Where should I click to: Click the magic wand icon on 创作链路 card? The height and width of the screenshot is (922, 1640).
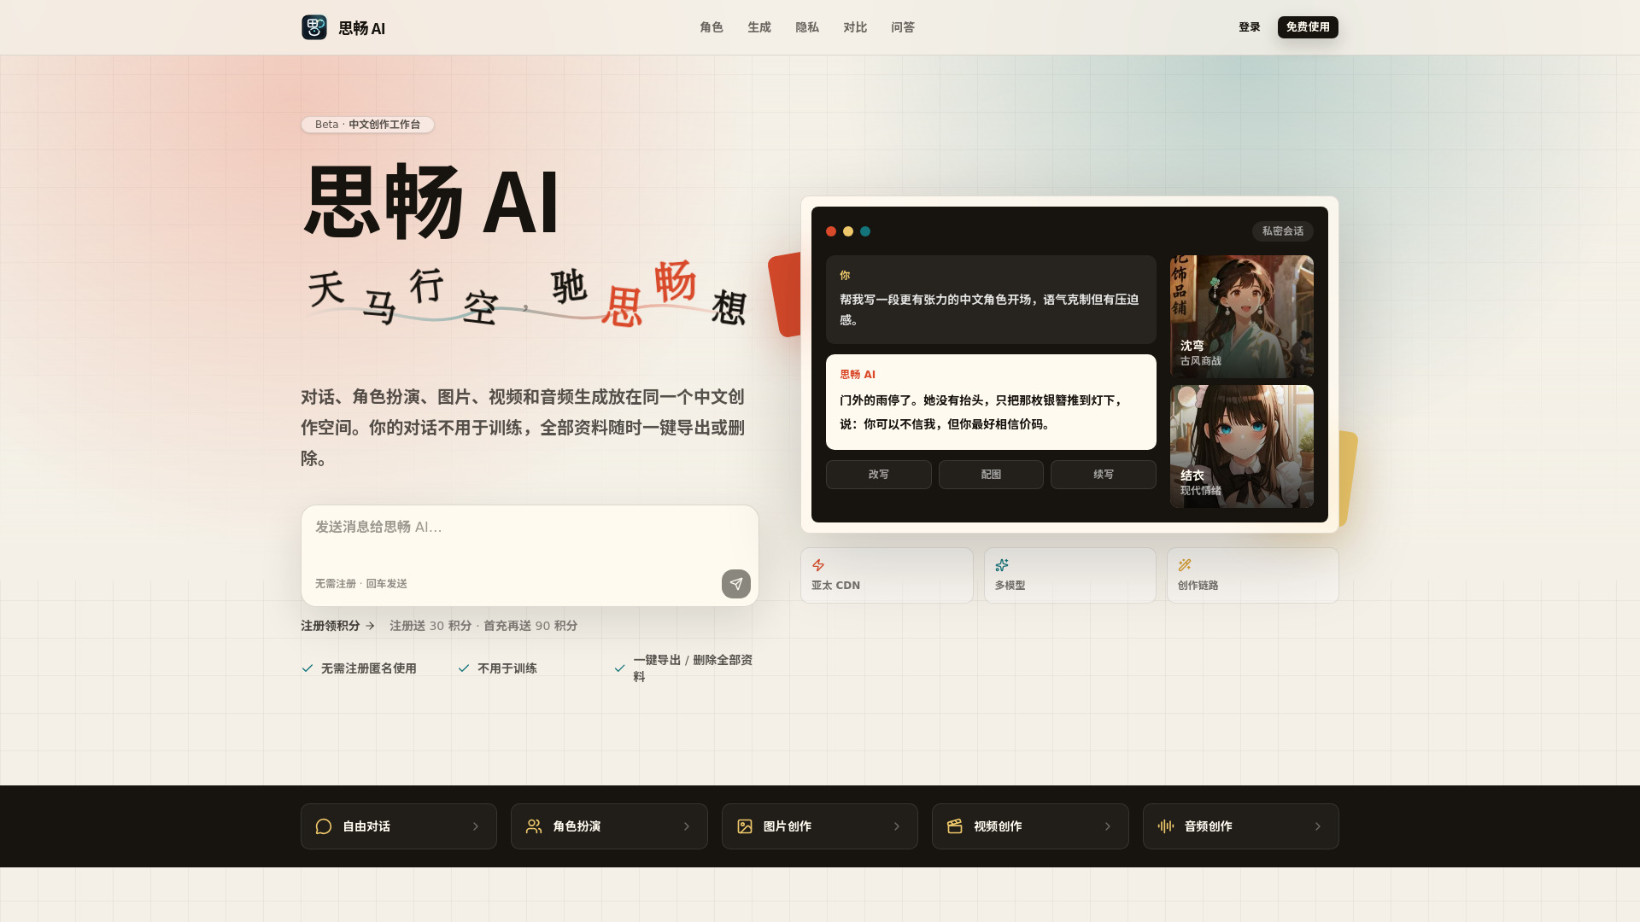(x=1185, y=565)
